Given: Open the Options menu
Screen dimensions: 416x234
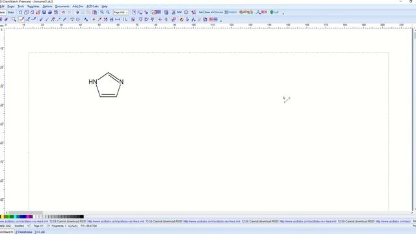Looking at the screenshot, I should click(x=47, y=6).
